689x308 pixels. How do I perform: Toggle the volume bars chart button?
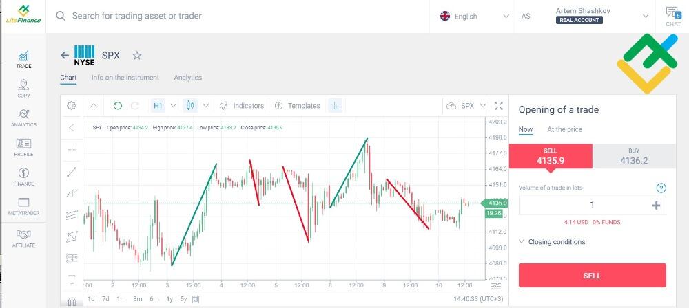(x=336, y=106)
